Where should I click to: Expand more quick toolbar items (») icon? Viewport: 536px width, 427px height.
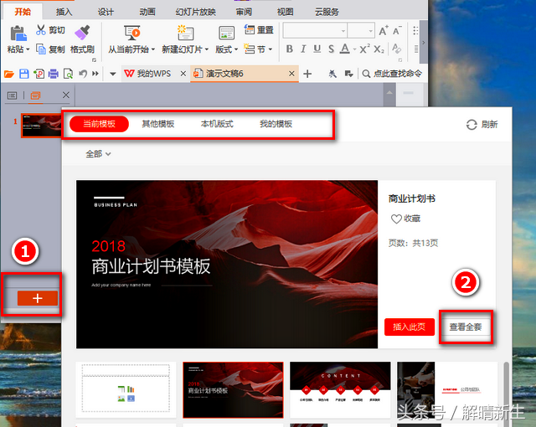(95, 74)
